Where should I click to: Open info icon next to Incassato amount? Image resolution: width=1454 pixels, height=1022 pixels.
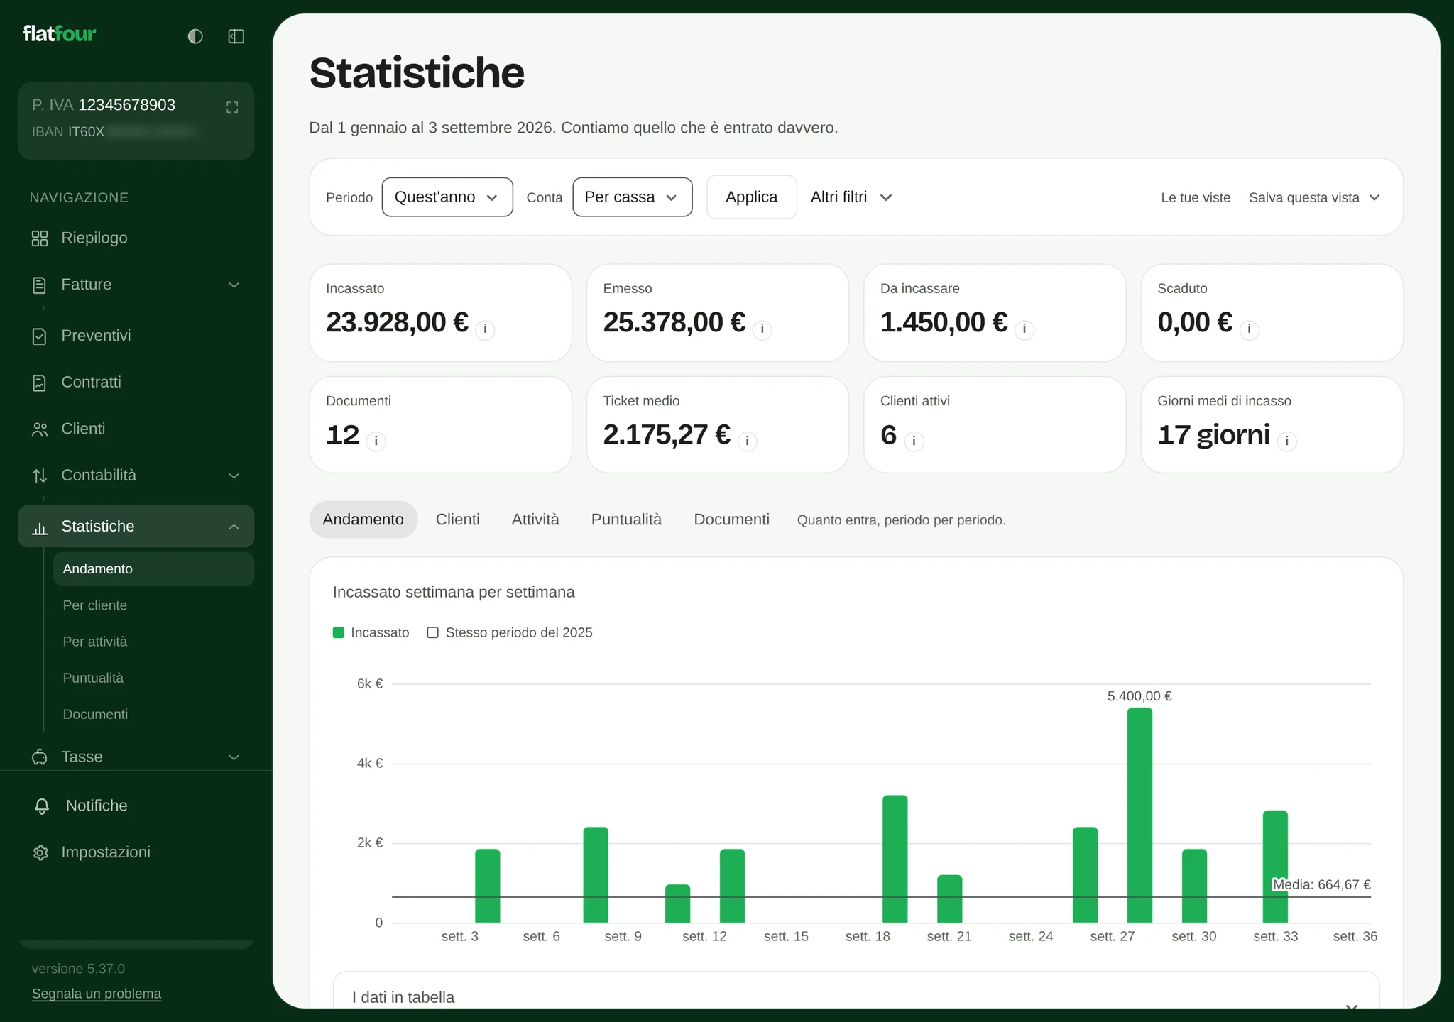[x=485, y=329]
